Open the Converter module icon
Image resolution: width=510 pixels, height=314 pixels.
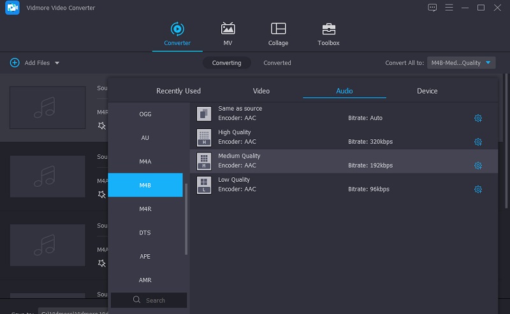coord(177,29)
